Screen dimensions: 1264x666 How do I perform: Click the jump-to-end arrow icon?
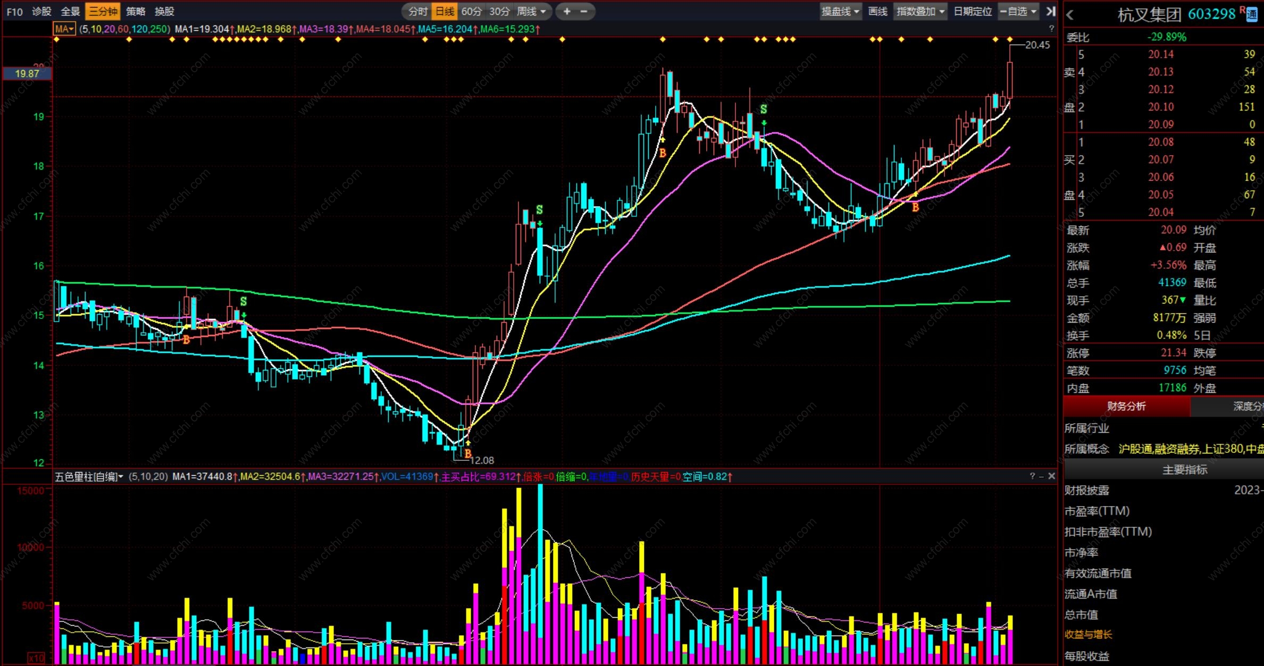(1050, 11)
